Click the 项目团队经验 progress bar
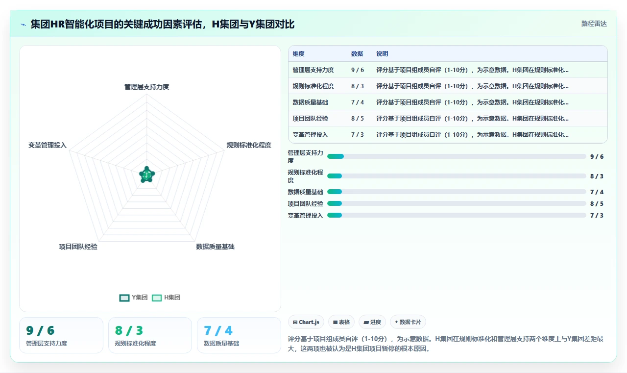Screen dimensions: 627x373 click(457, 203)
